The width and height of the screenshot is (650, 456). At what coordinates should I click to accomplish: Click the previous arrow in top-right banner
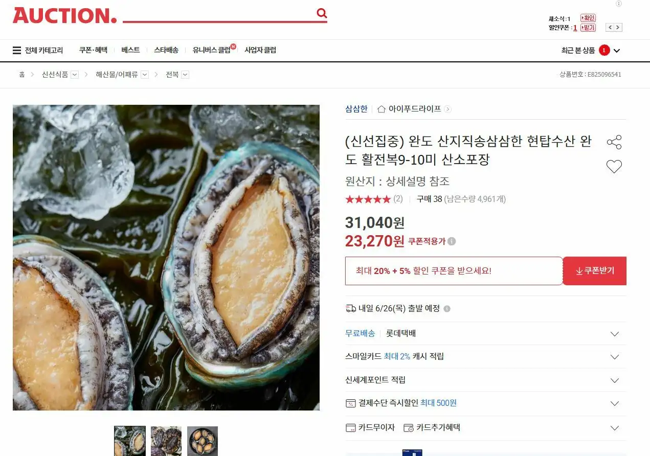click(610, 28)
